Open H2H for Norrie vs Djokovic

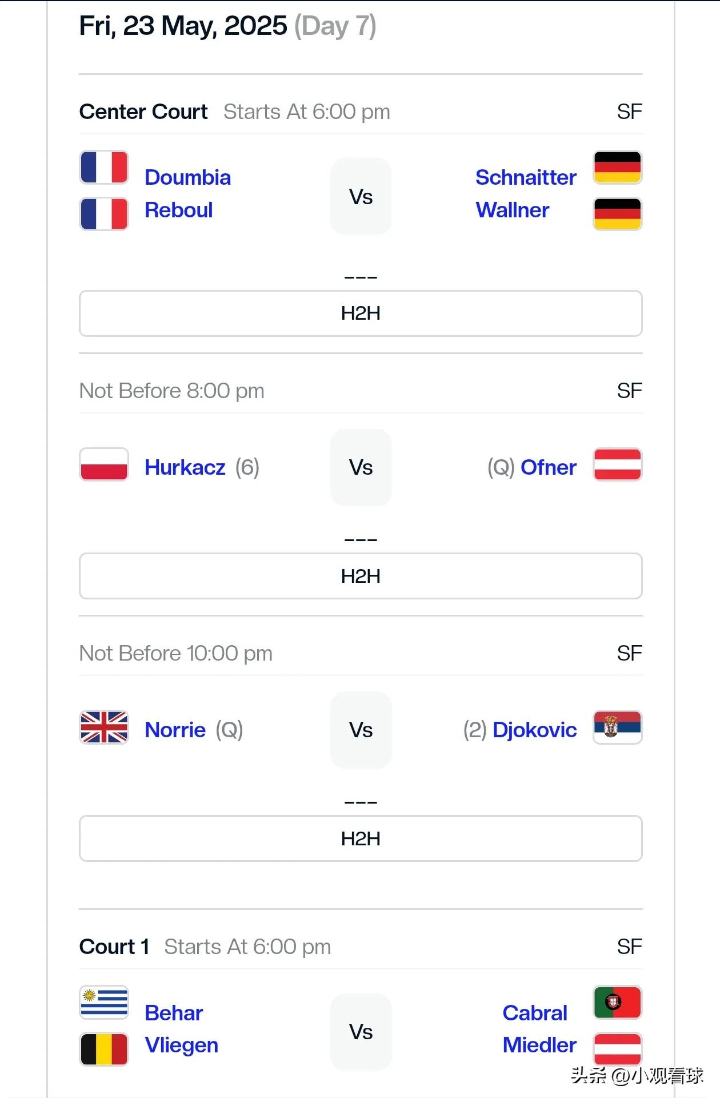click(361, 838)
